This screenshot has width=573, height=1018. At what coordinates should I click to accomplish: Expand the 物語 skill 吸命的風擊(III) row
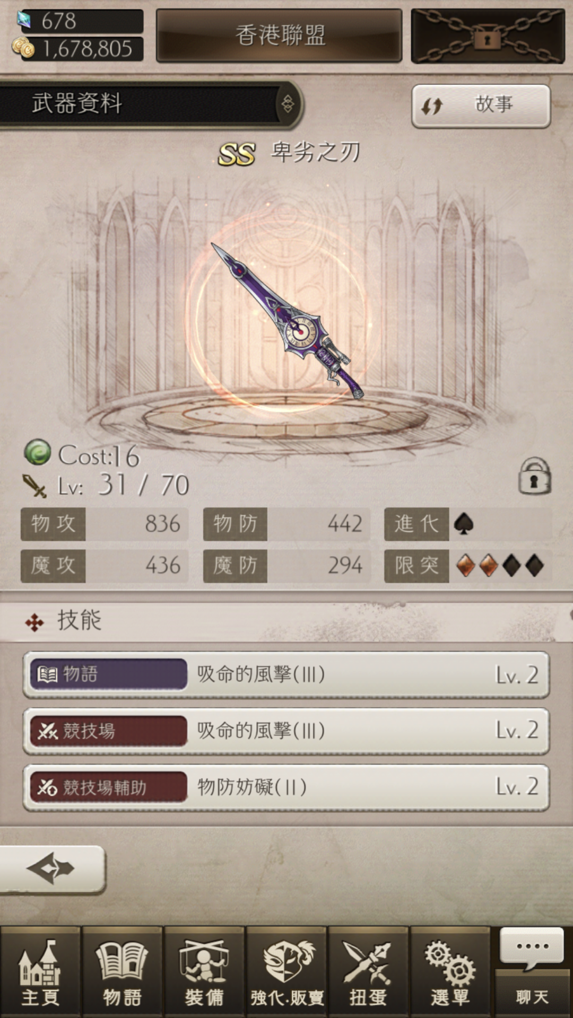pos(286,674)
